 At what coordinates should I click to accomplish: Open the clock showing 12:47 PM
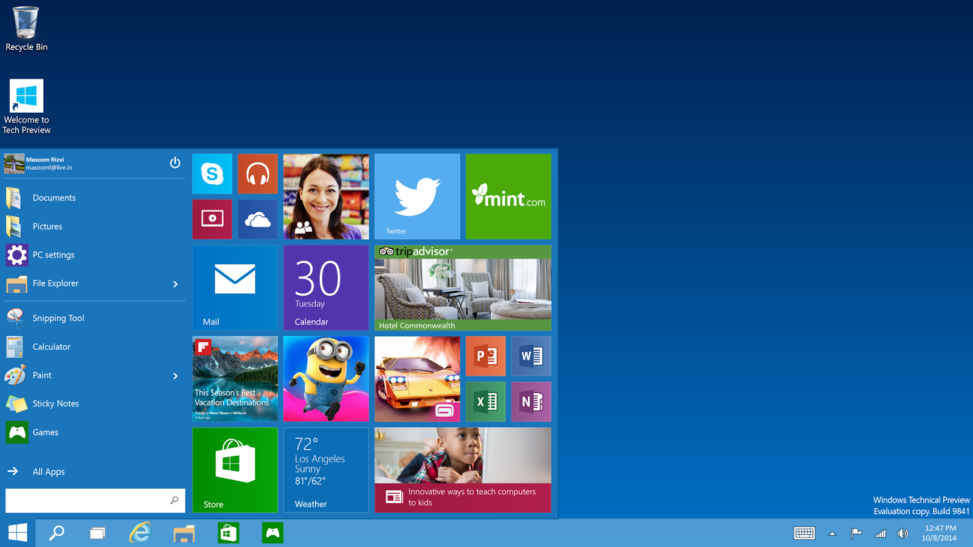[x=940, y=533]
